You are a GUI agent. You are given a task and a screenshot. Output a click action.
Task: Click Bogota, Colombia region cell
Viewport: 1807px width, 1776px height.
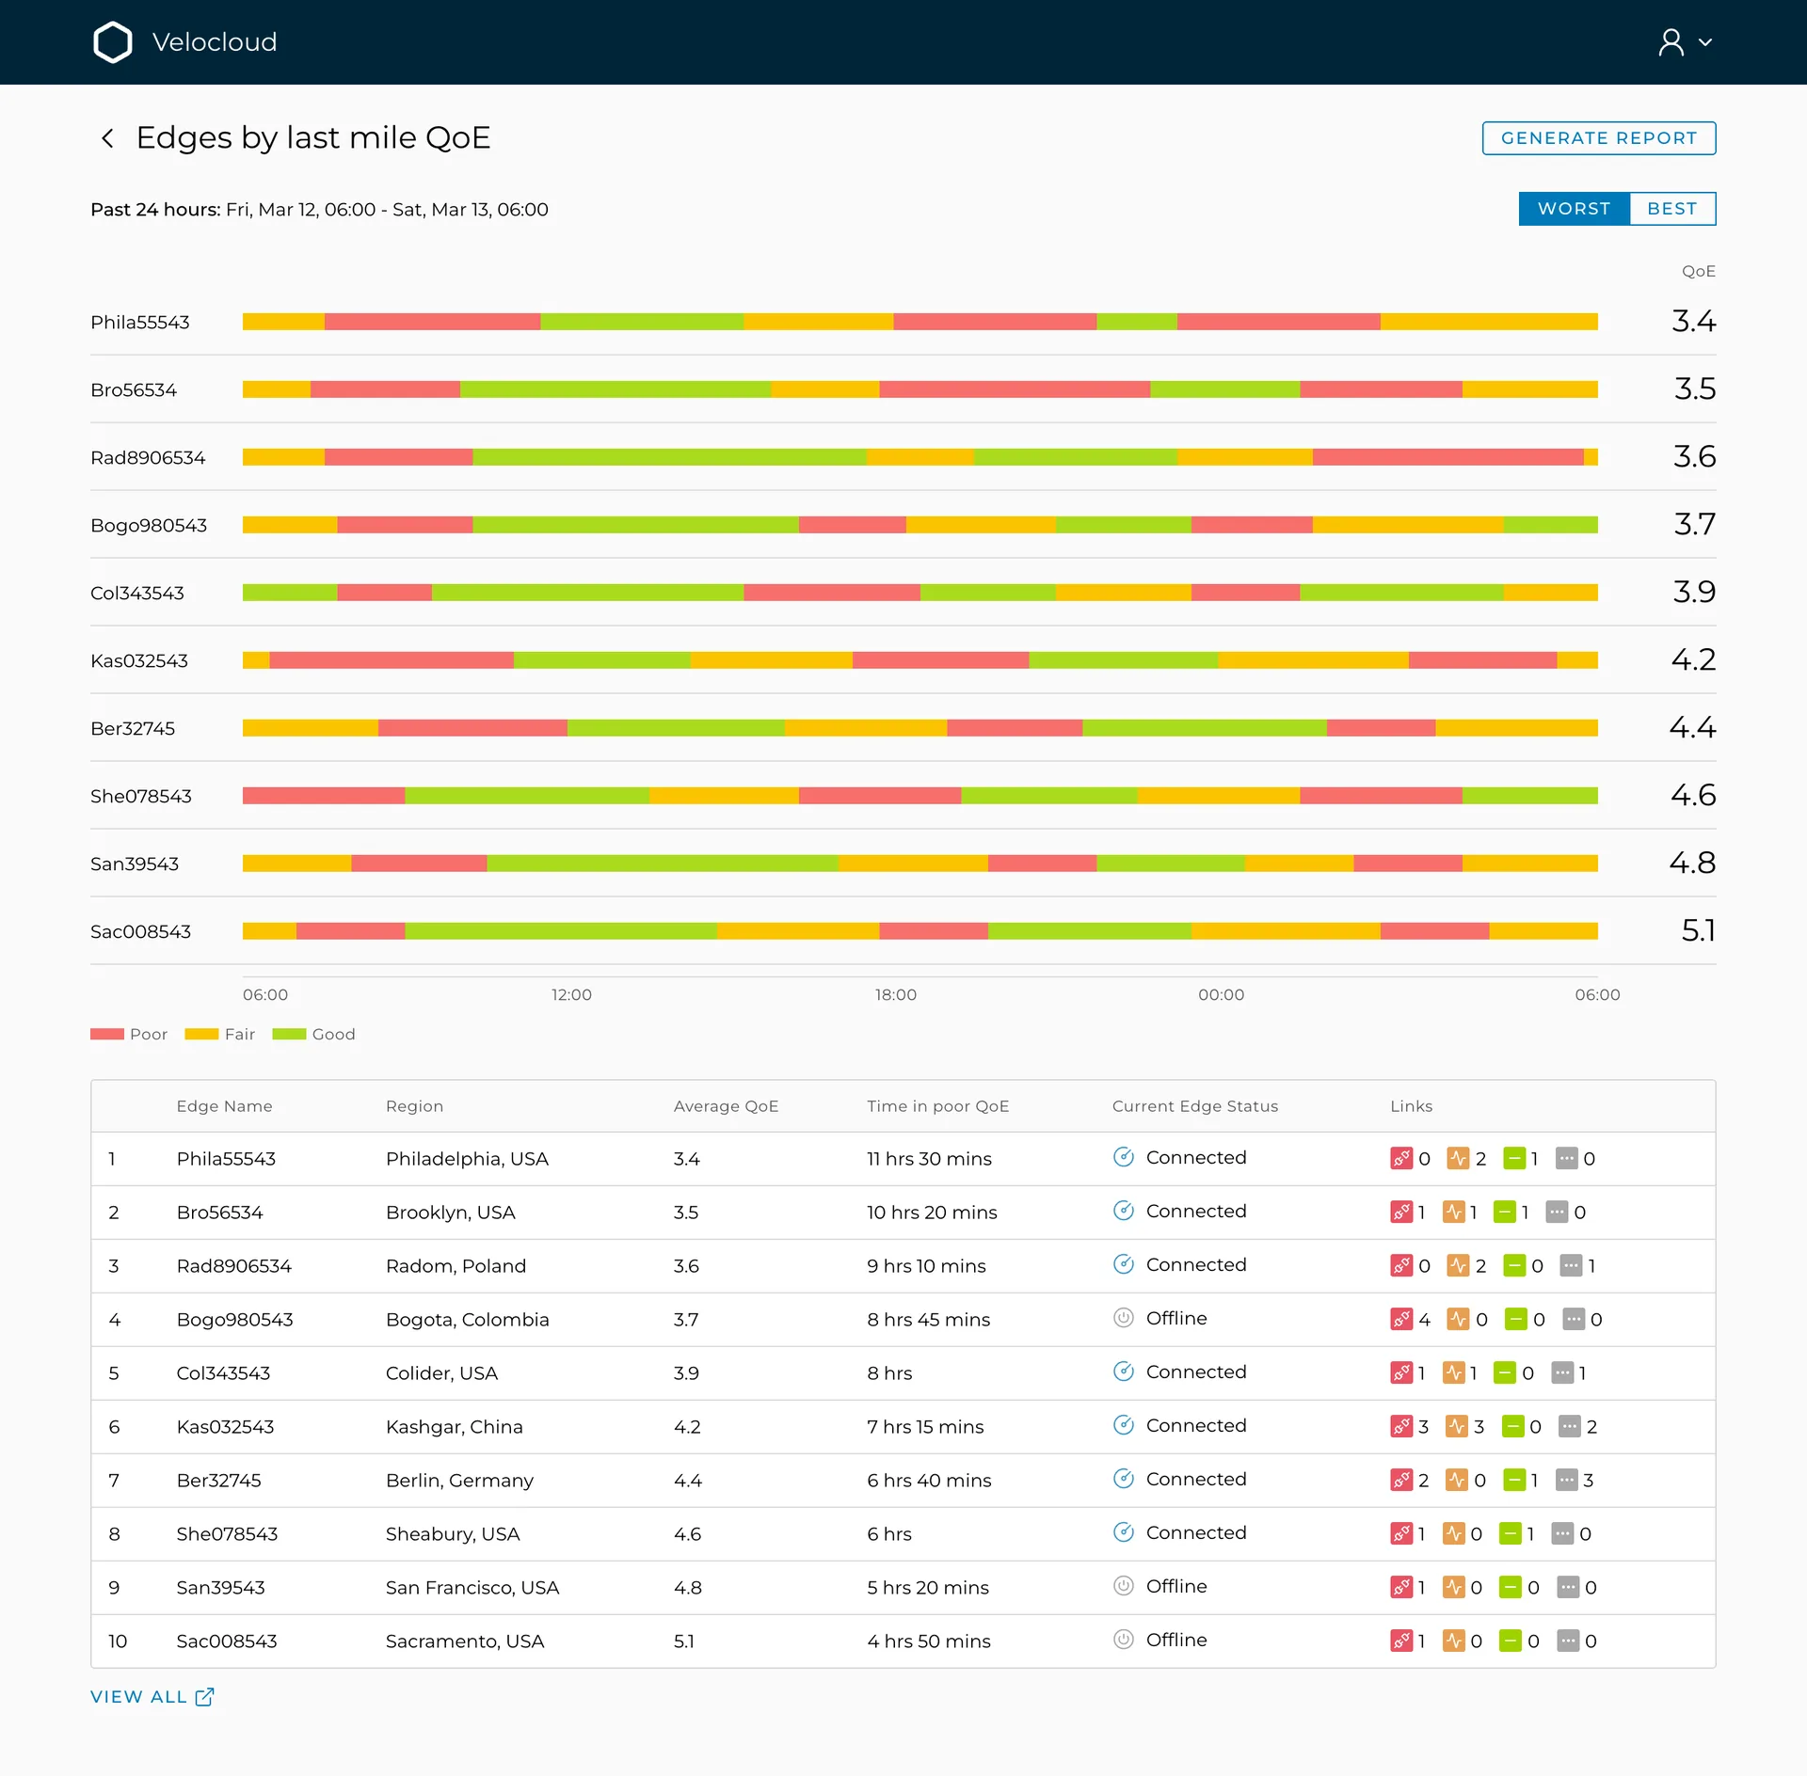pos(467,1320)
